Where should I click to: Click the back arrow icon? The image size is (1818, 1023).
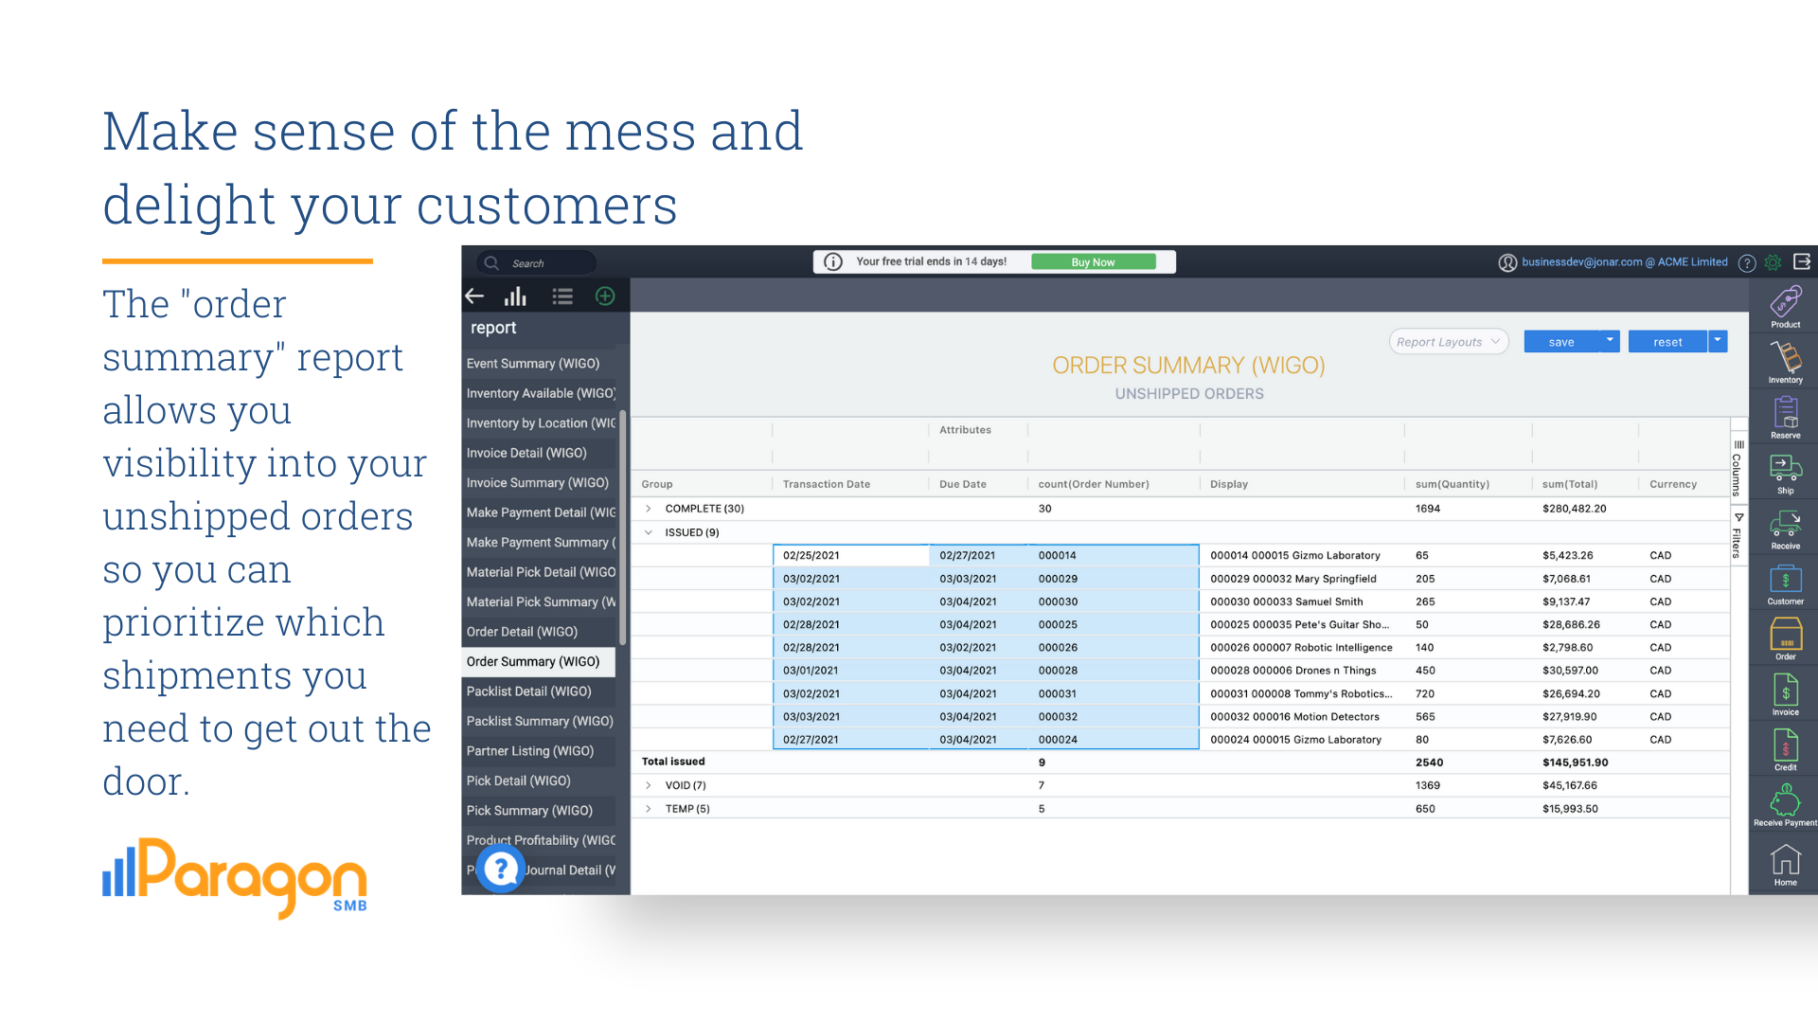click(x=474, y=296)
